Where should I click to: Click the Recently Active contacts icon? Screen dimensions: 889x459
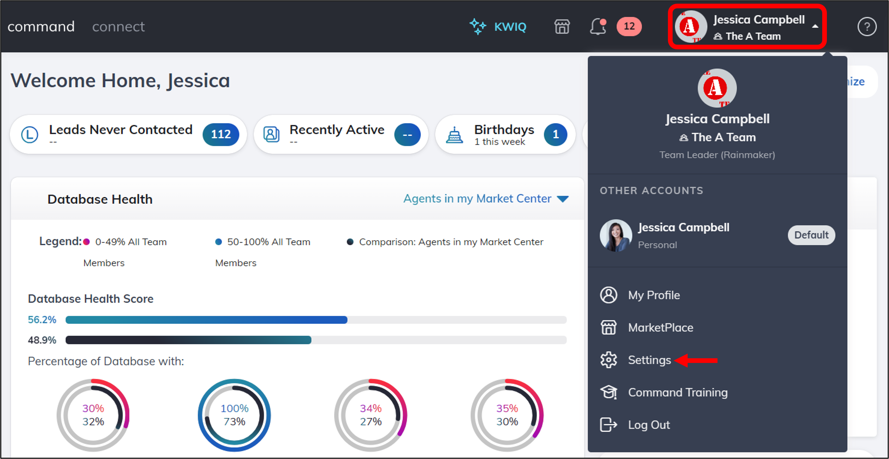(272, 134)
